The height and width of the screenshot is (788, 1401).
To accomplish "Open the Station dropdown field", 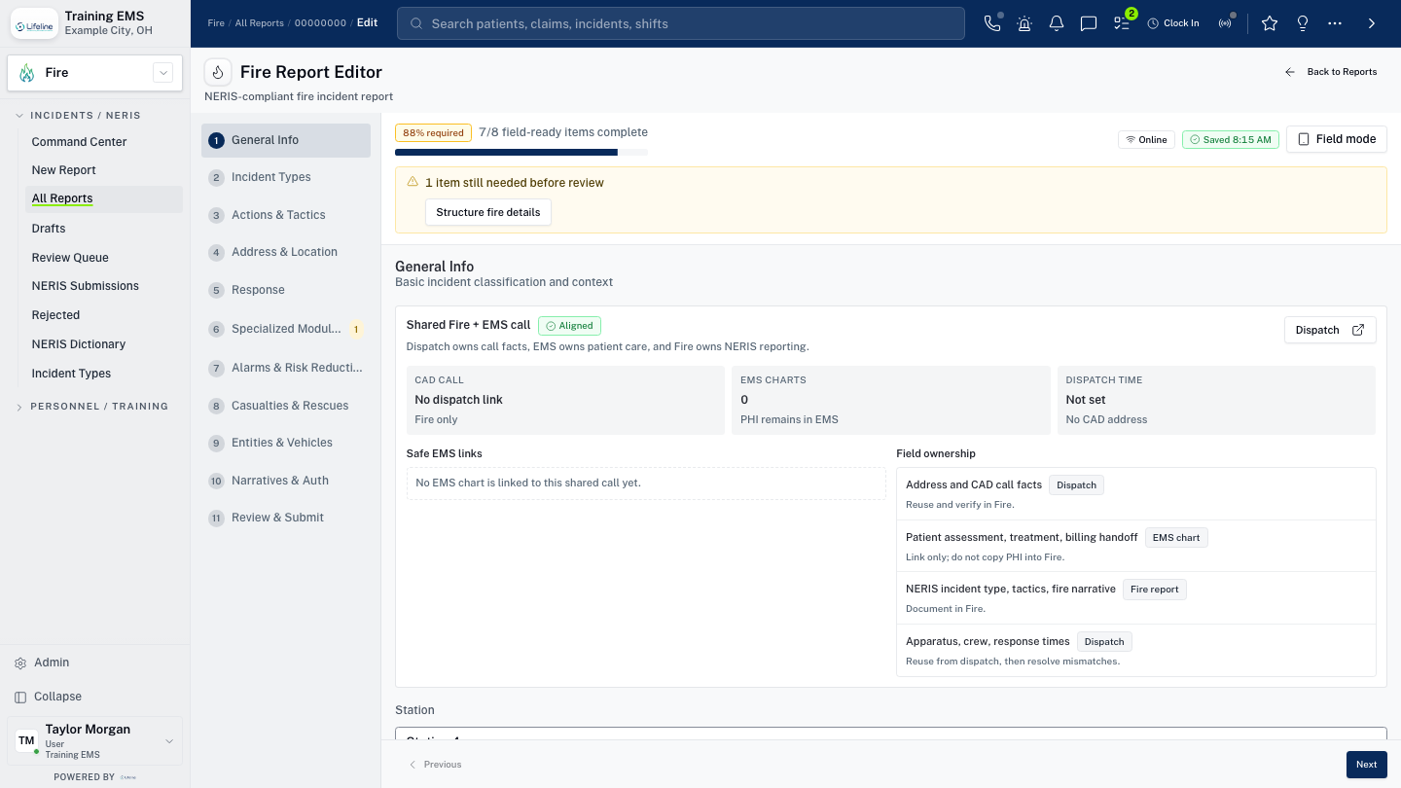I will [890, 734].
